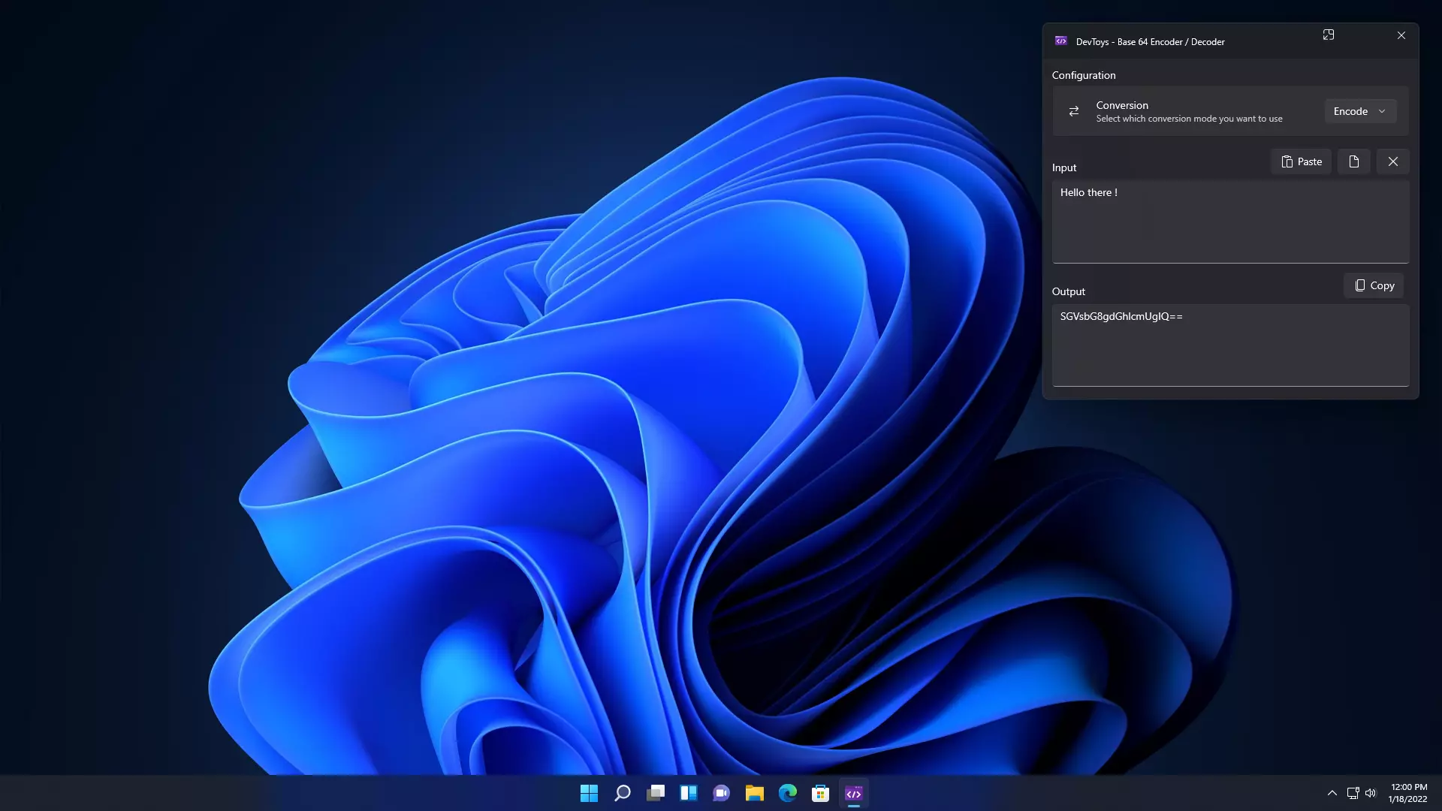This screenshot has width=1442, height=811.
Task: Open File Explorer from taskbar
Action: pyautogui.click(x=754, y=793)
